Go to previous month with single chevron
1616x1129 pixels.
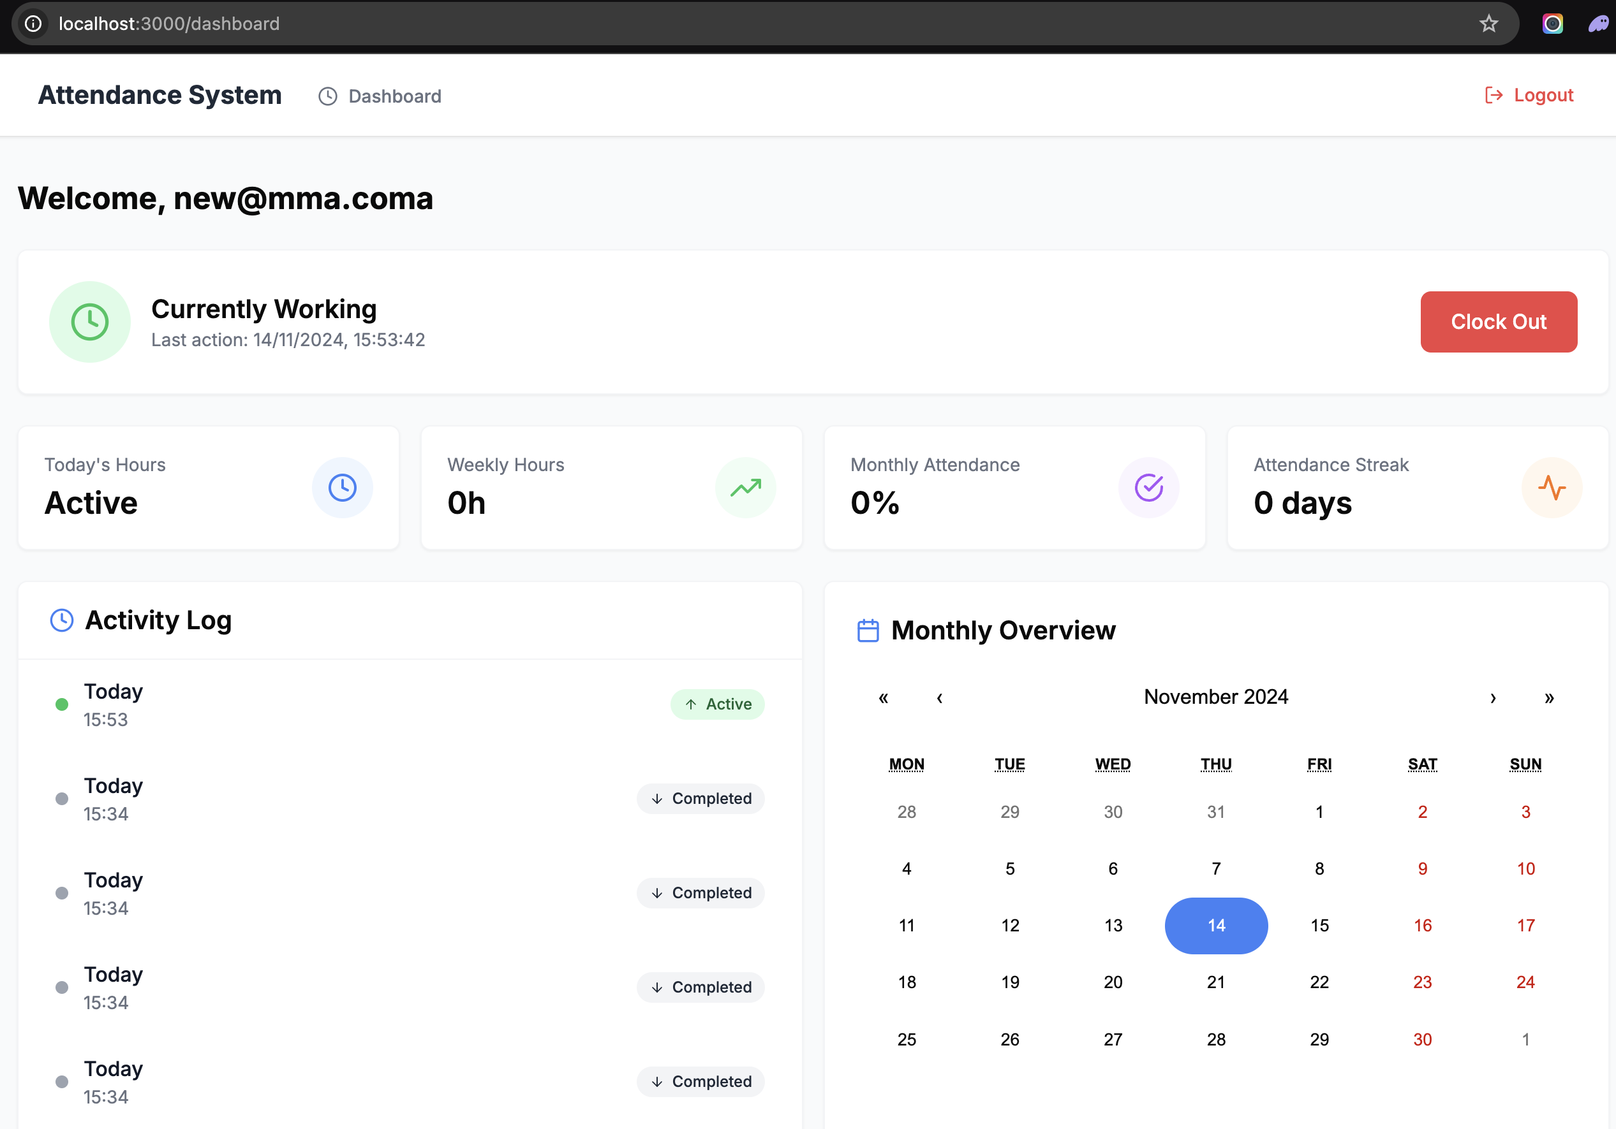940,697
